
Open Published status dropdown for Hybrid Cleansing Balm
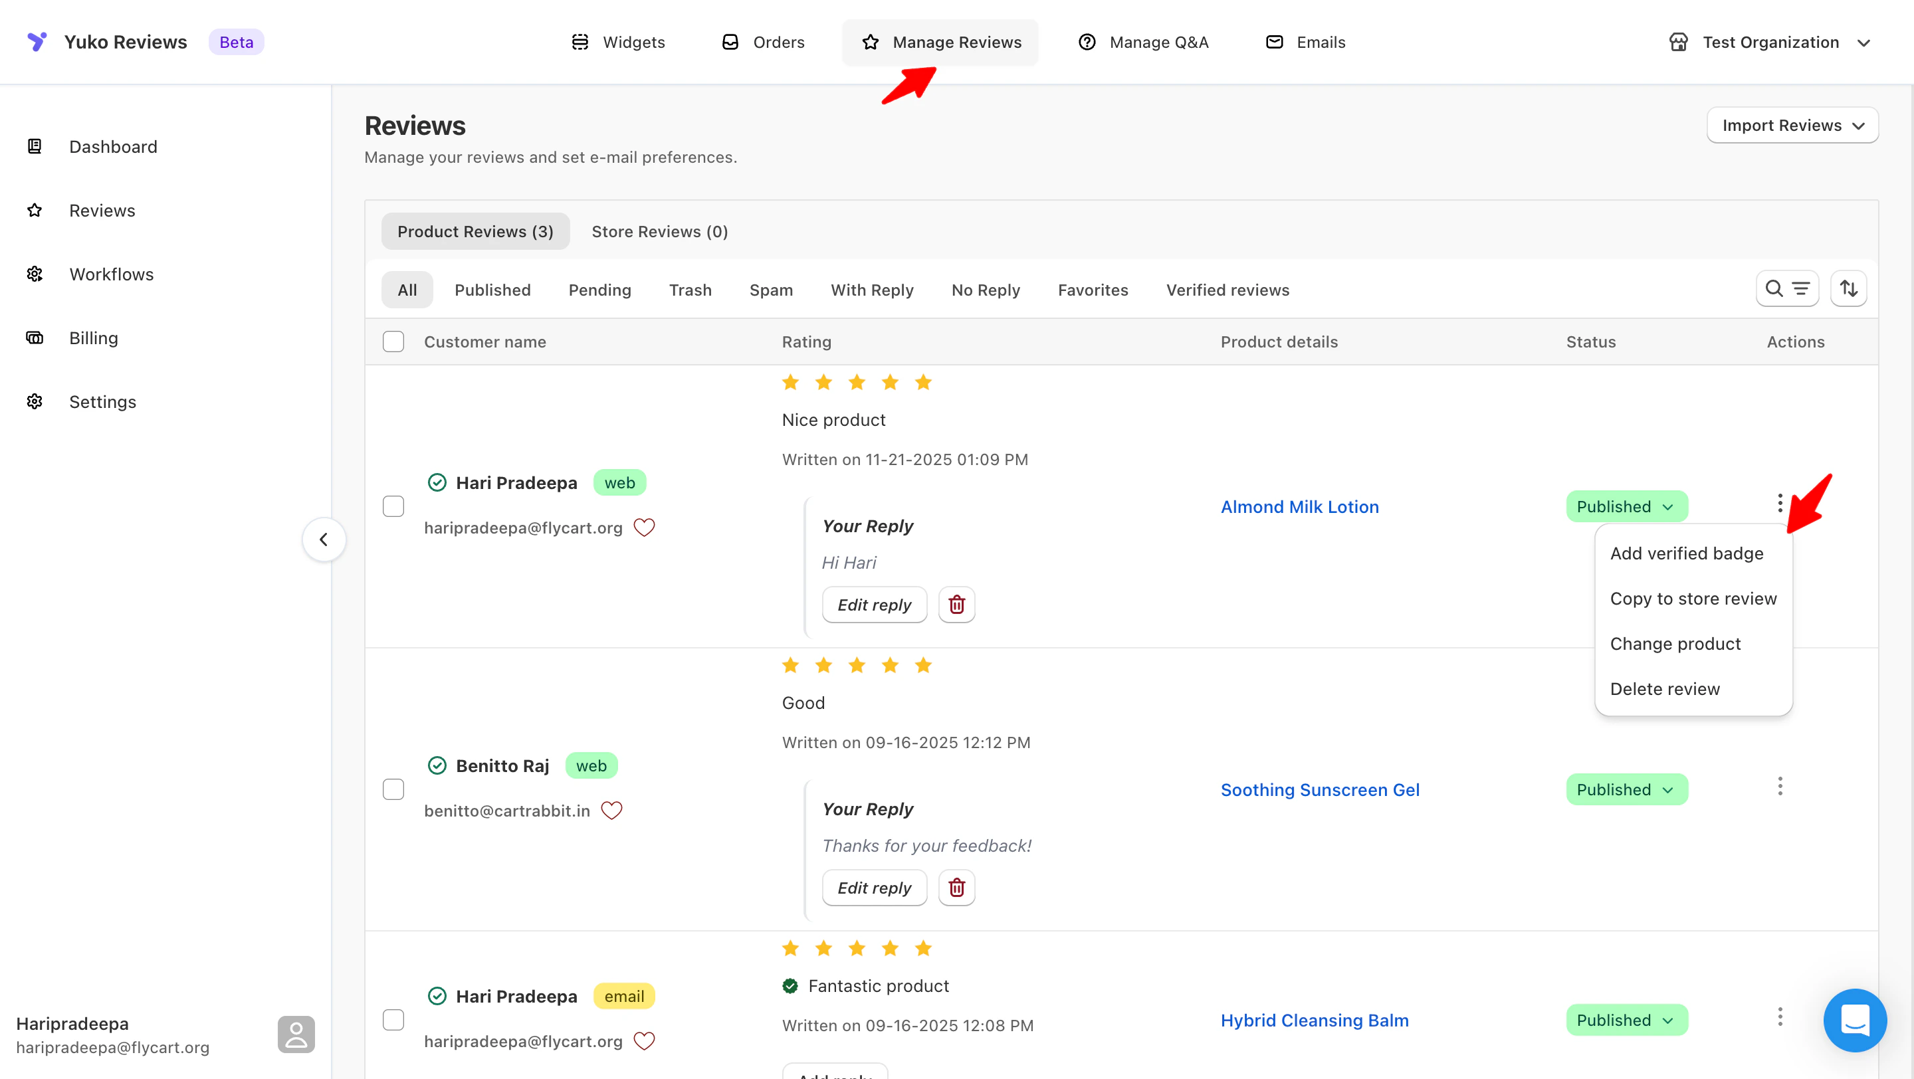(1626, 1021)
